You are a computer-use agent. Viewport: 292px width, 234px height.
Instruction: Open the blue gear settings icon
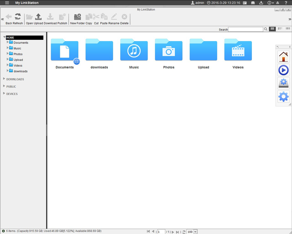point(283,96)
